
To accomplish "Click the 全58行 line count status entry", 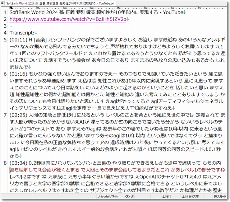I will pyautogui.click(x=166, y=196).
